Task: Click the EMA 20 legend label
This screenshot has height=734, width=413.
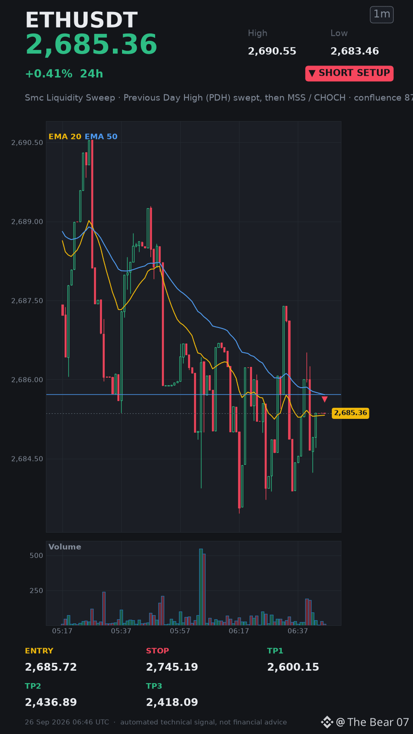Action: click(x=65, y=137)
